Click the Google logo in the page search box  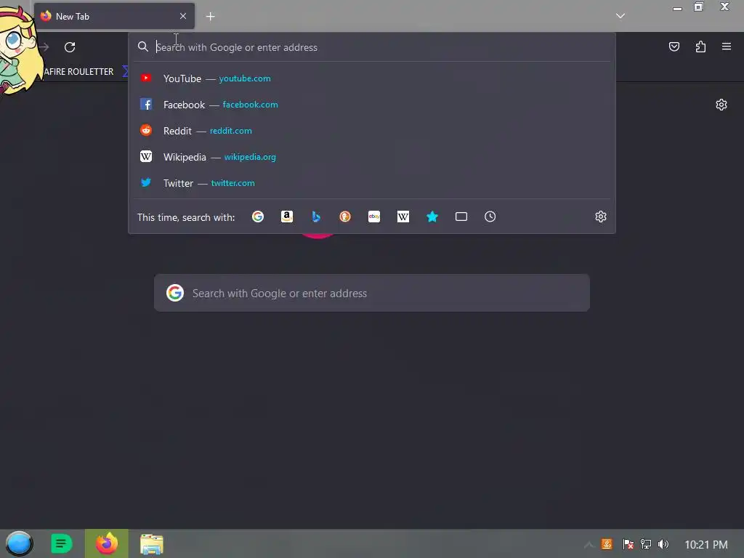(175, 293)
